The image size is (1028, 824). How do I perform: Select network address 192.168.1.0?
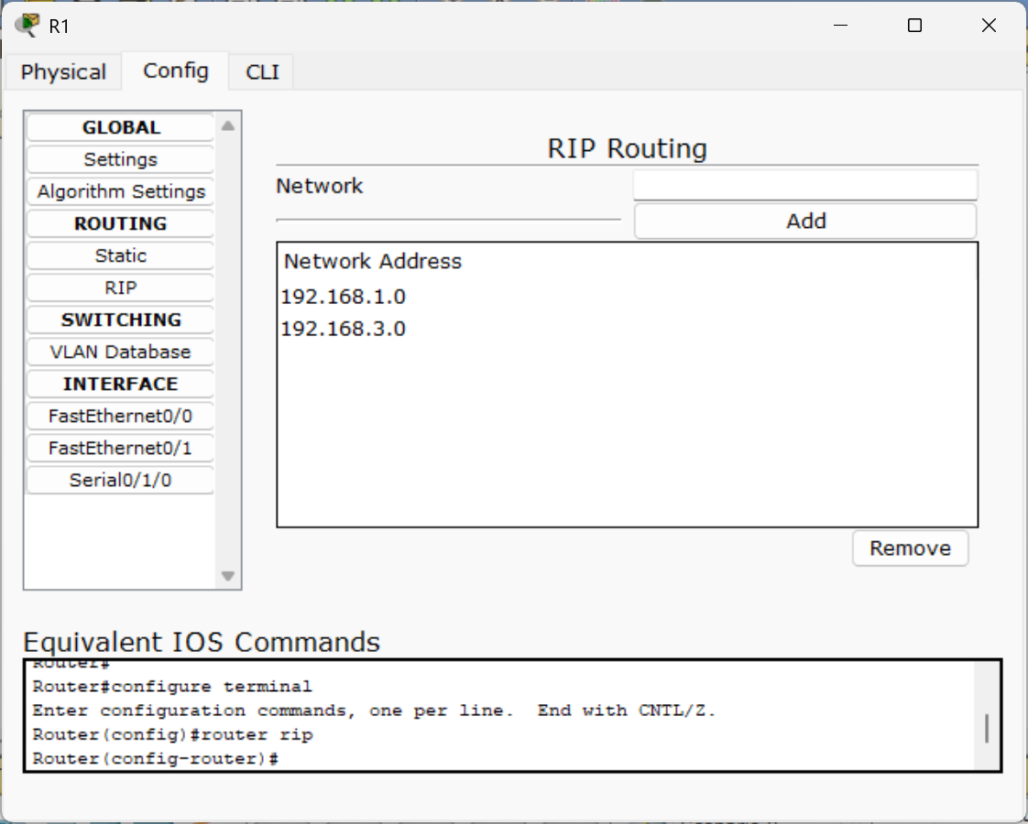(344, 297)
